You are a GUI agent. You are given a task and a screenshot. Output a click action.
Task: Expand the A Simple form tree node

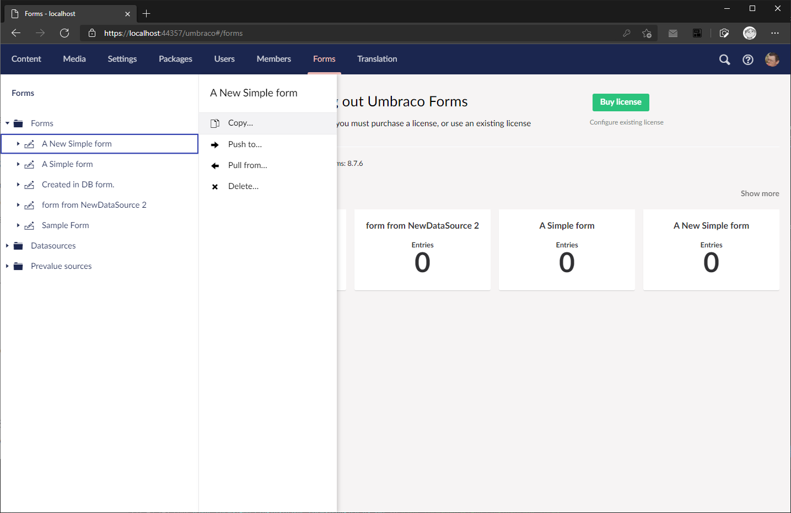(x=17, y=164)
